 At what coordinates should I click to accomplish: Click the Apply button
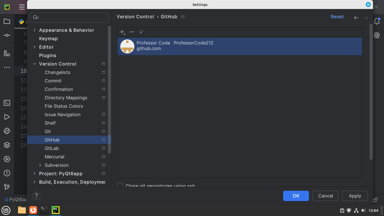355,196
